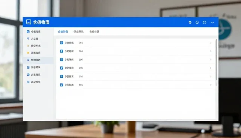Click the solid white dot icon in header

190,22
